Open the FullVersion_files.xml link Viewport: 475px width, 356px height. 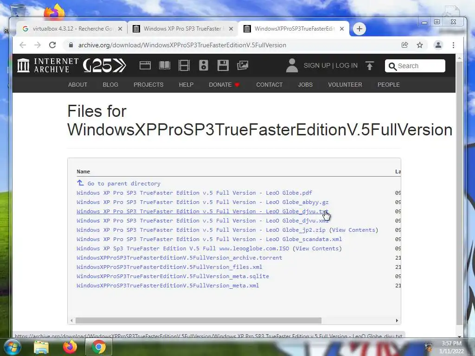(x=169, y=267)
